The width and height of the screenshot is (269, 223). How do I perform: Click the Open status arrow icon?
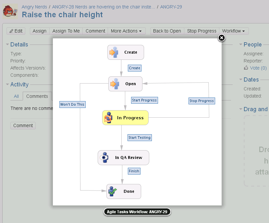point(115,84)
